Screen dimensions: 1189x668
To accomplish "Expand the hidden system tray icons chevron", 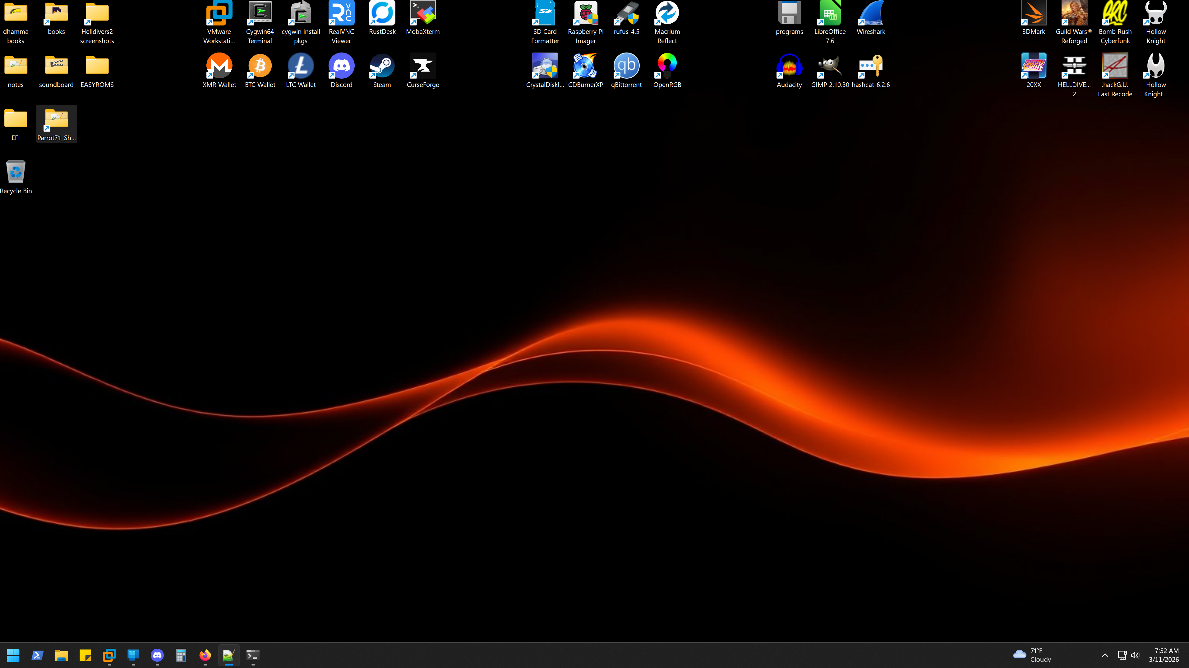I will [x=1104, y=655].
